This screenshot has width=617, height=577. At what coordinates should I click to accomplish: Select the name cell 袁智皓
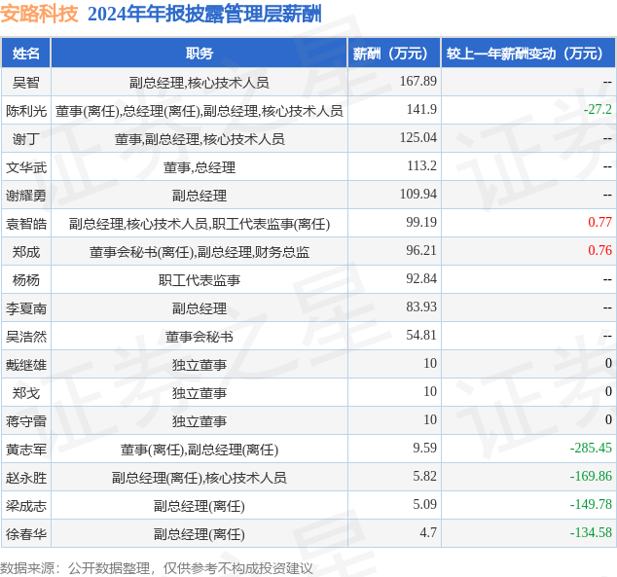26,224
